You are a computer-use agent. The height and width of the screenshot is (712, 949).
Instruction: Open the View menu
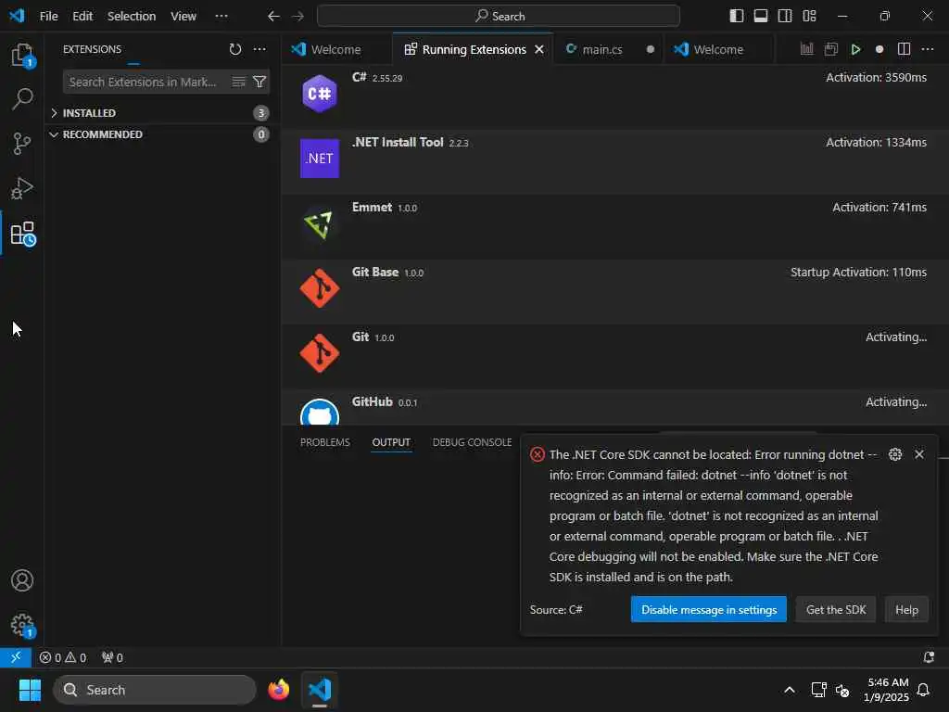click(x=183, y=17)
